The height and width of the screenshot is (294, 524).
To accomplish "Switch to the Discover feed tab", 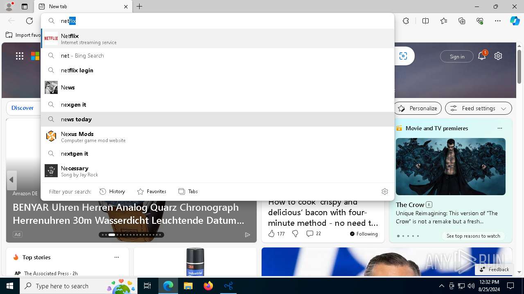I will click(x=23, y=108).
